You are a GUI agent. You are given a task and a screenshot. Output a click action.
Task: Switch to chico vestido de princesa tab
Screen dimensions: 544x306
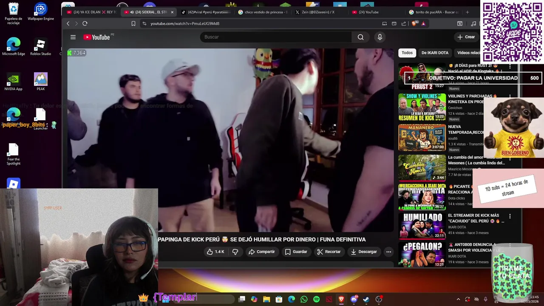(263, 12)
